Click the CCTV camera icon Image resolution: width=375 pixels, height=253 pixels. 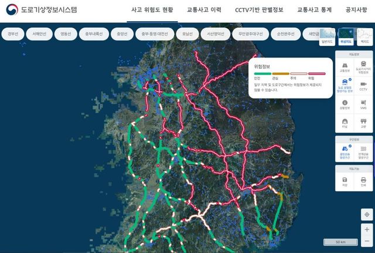[x=363, y=84]
